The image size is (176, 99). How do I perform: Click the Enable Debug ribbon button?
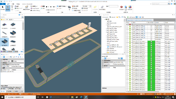point(35,10)
